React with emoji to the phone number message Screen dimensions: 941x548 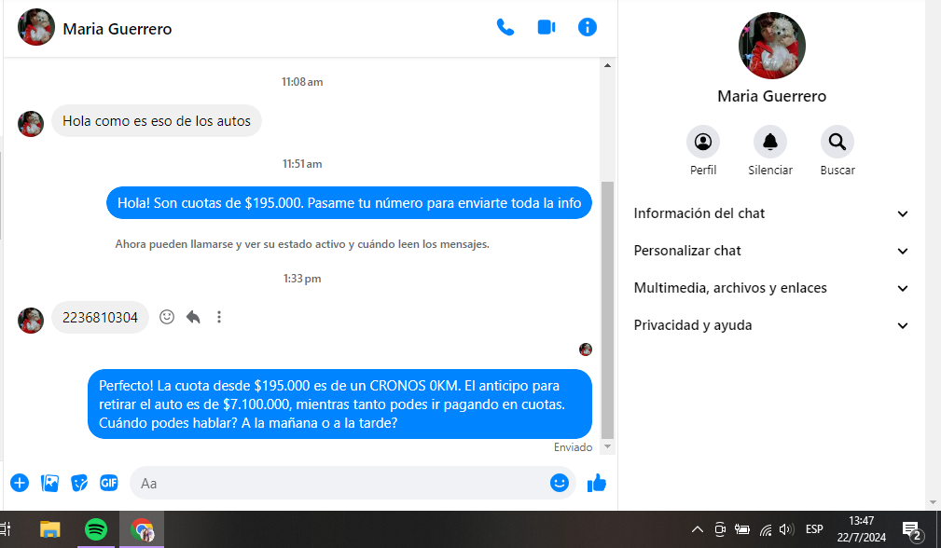click(167, 317)
